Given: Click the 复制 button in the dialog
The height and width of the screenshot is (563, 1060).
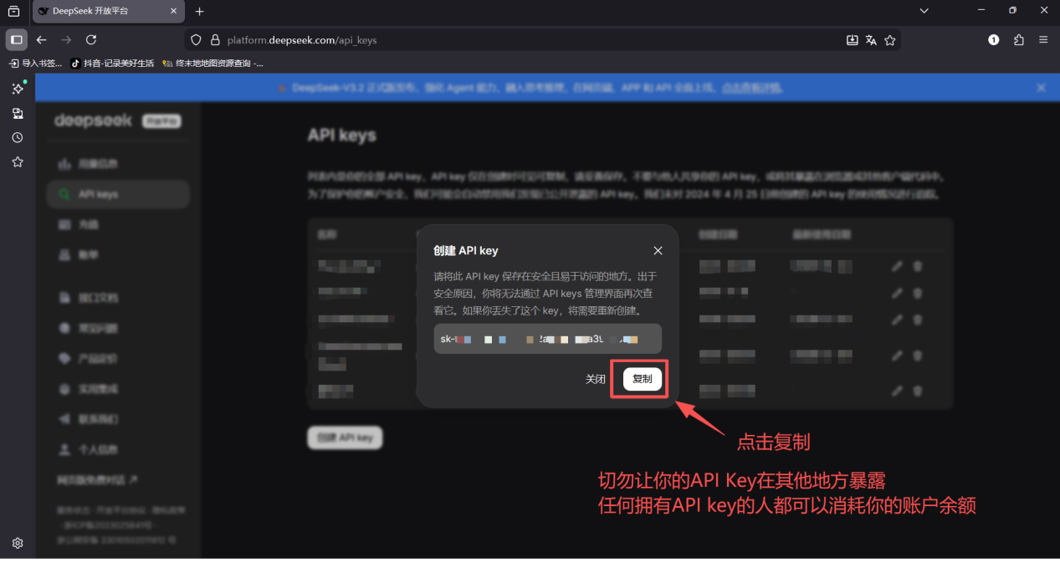Looking at the screenshot, I should coord(643,379).
